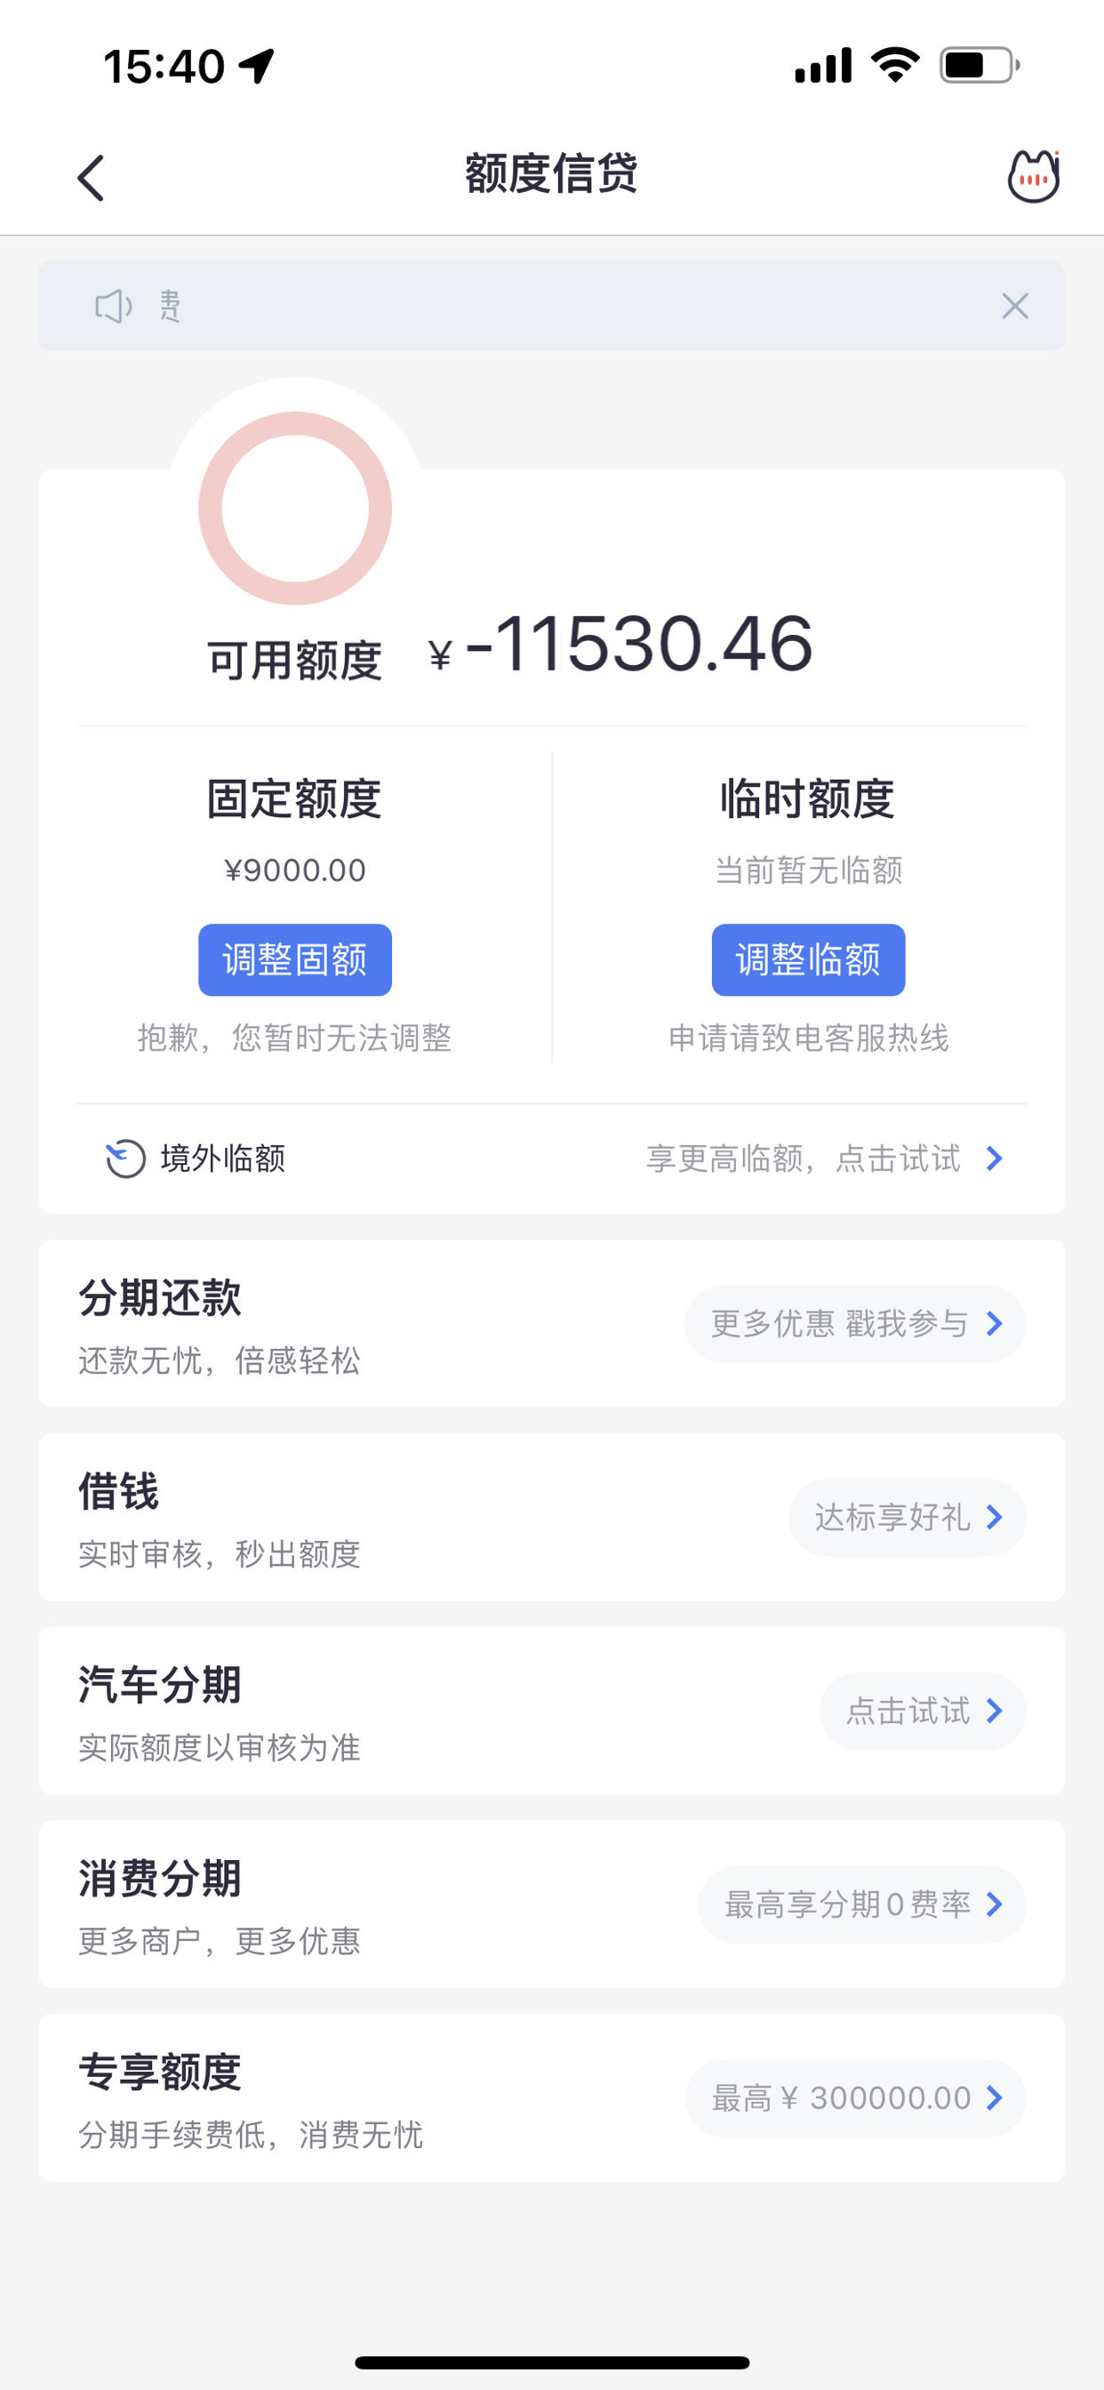Tap chevron in 最高享分期0费率 pill

pyautogui.click(x=995, y=1905)
